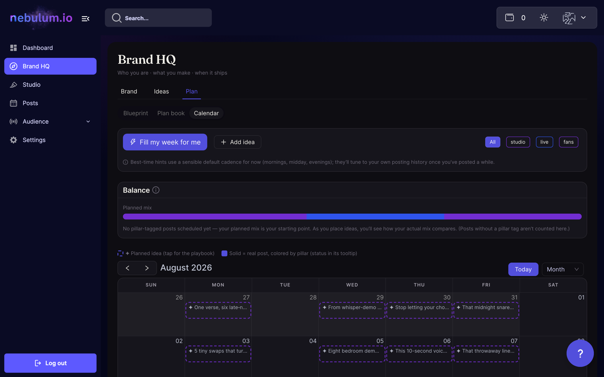Open idea 'From whisper-demo ...'
604x377 pixels.
(x=352, y=310)
